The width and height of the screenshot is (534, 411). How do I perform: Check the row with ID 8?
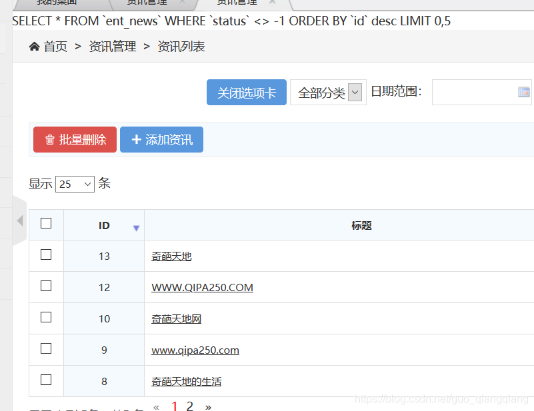pyautogui.click(x=46, y=380)
